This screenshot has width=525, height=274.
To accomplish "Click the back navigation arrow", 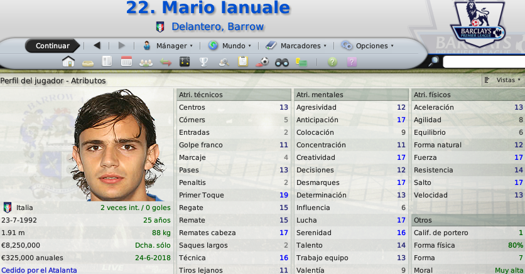I will tap(97, 45).
